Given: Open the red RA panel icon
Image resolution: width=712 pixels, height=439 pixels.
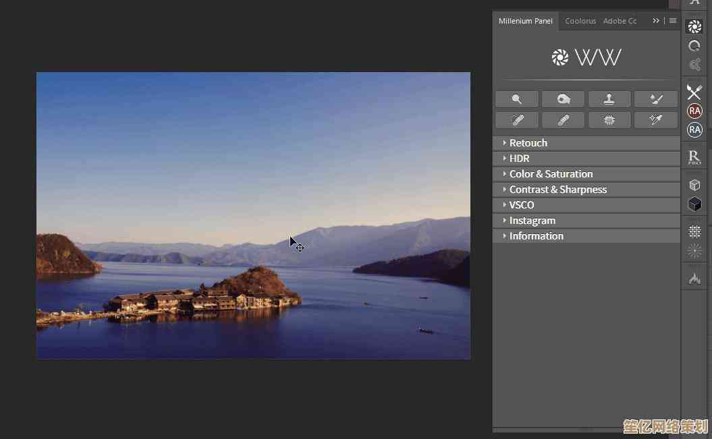Looking at the screenshot, I should 694,111.
